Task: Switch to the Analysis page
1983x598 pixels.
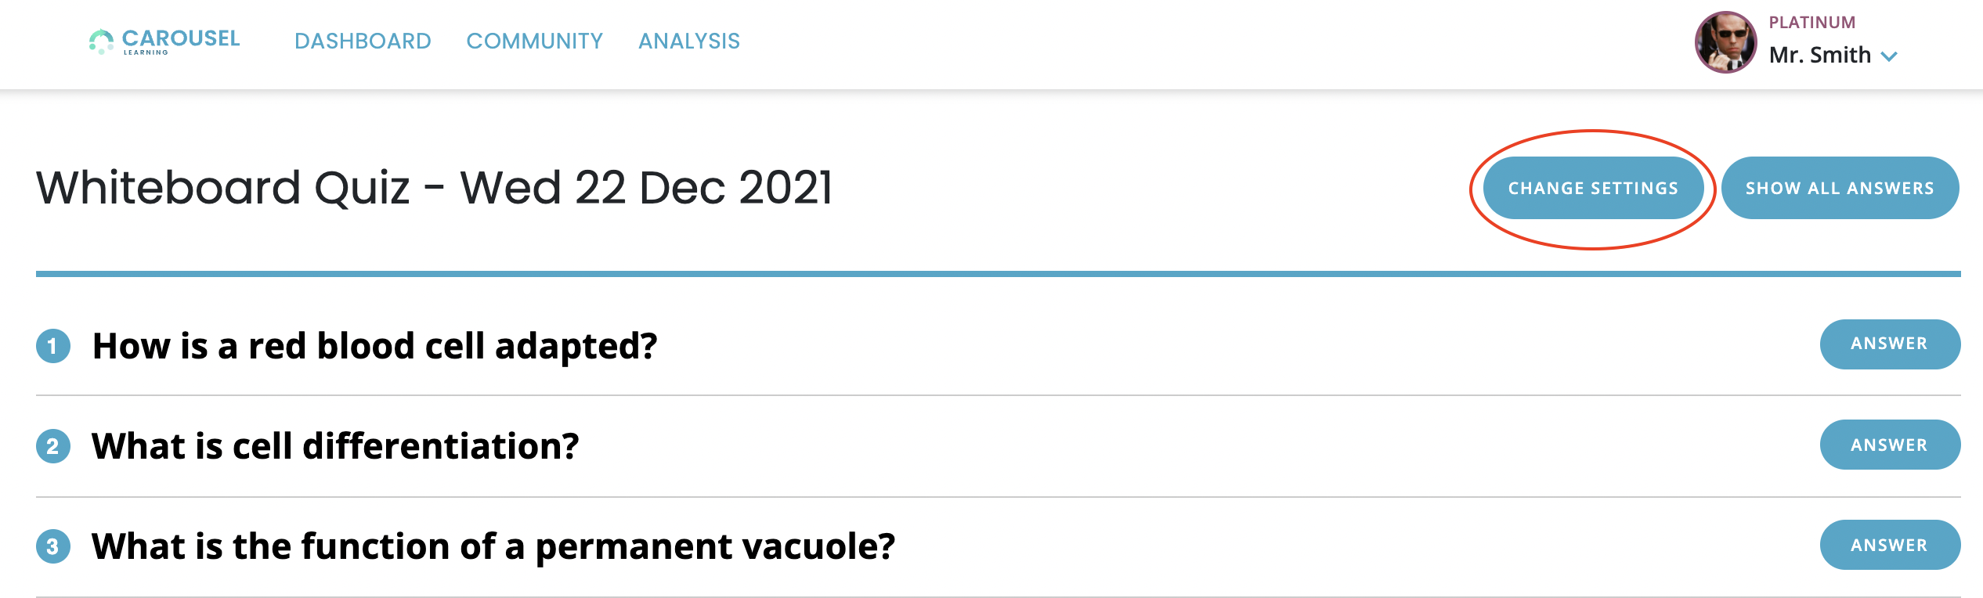Action: pos(689,41)
